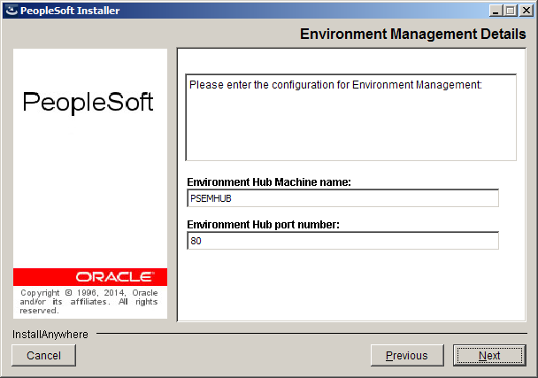Click the Next button
Image resolution: width=538 pixels, height=378 pixels.
click(489, 355)
